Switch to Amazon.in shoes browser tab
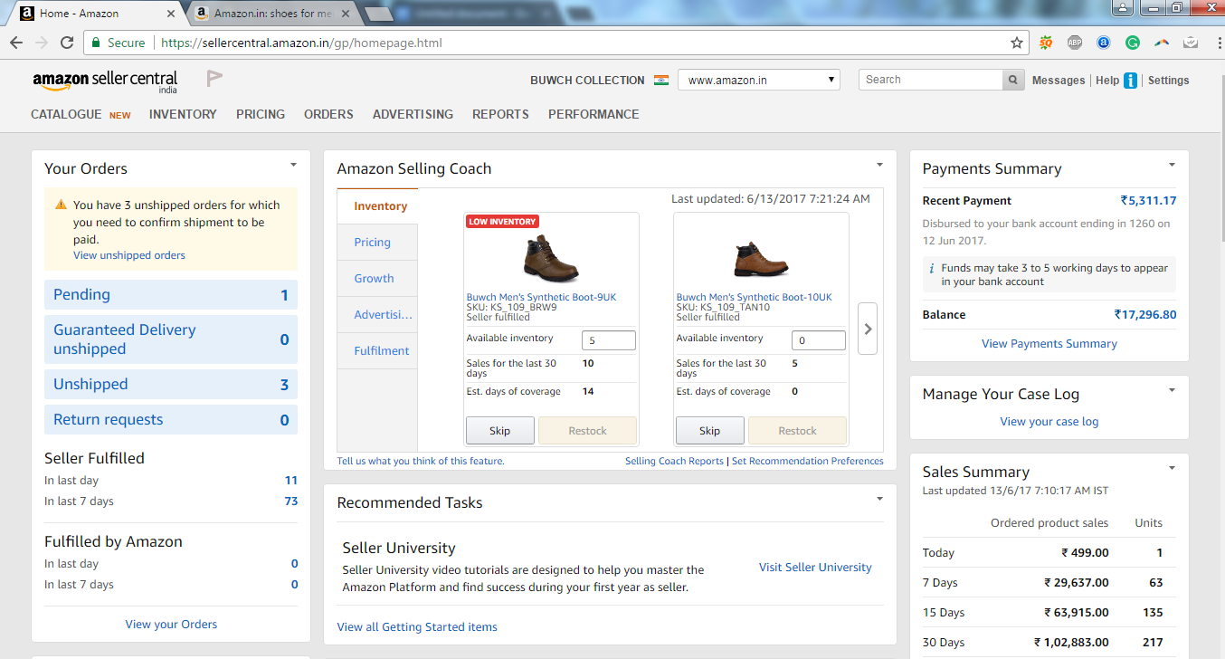This screenshot has width=1225, height=659. tap(273, 14)
